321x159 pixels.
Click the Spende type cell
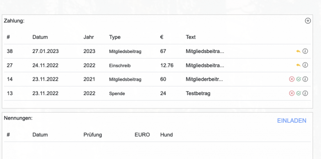[117, 93]
